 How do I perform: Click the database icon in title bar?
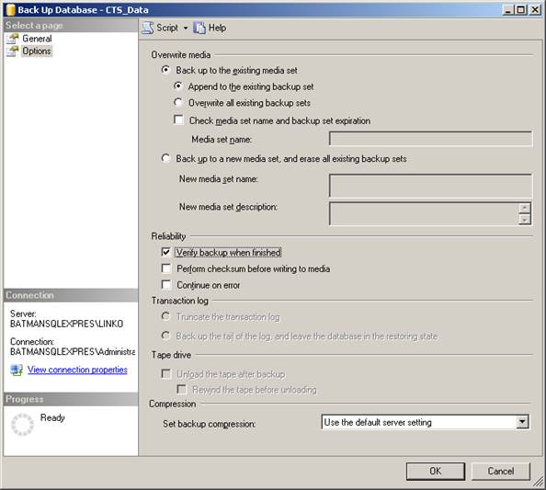10,9
